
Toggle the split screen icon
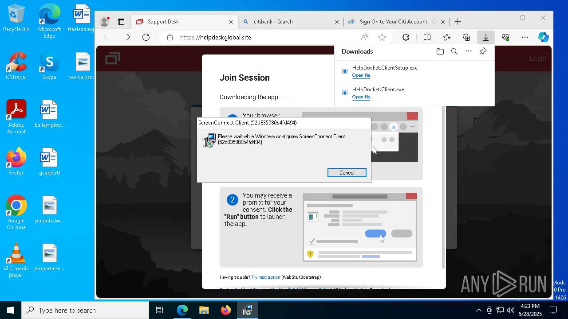point(427,37)
